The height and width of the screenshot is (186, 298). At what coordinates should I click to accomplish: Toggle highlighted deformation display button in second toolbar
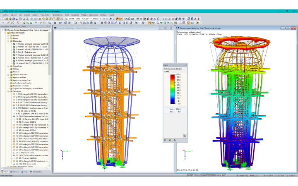click(x=150, y=23)
